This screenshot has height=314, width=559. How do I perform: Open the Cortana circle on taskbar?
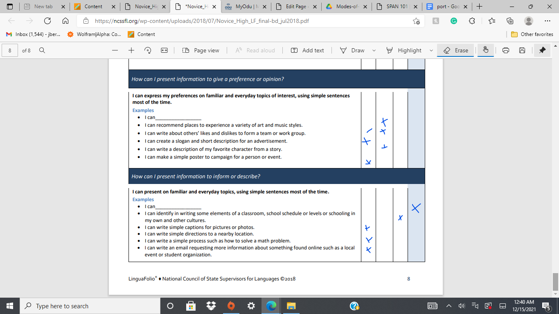click(x=170, y=306)
